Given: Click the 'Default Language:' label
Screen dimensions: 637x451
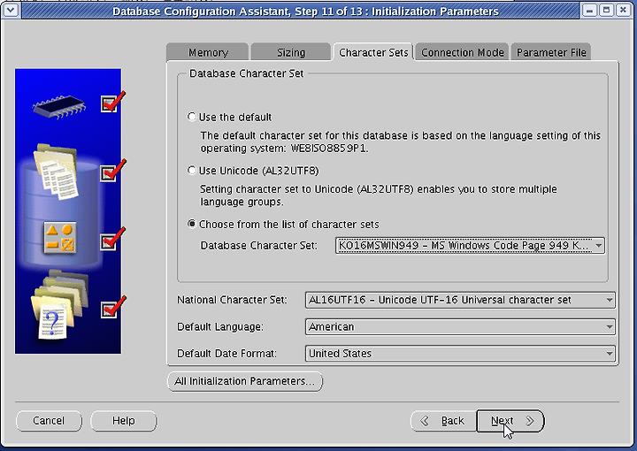Looking at the screenshot, I should click(x=219, y=327).
